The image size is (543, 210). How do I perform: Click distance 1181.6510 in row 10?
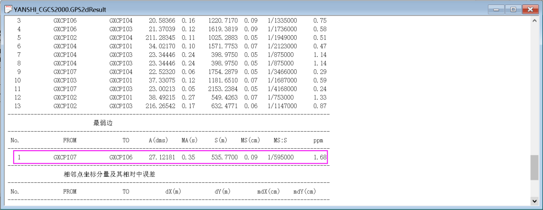pyautogui.click(x=223, y=80)
